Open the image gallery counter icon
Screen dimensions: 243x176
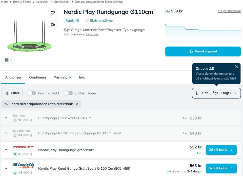coord(8,60)
